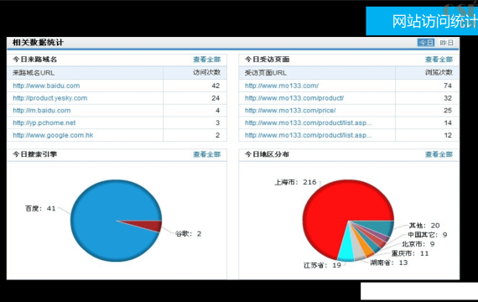Select visit count 42 for baidu.com
This screenshot has height=302, width=478.
(x=216, y=86)
